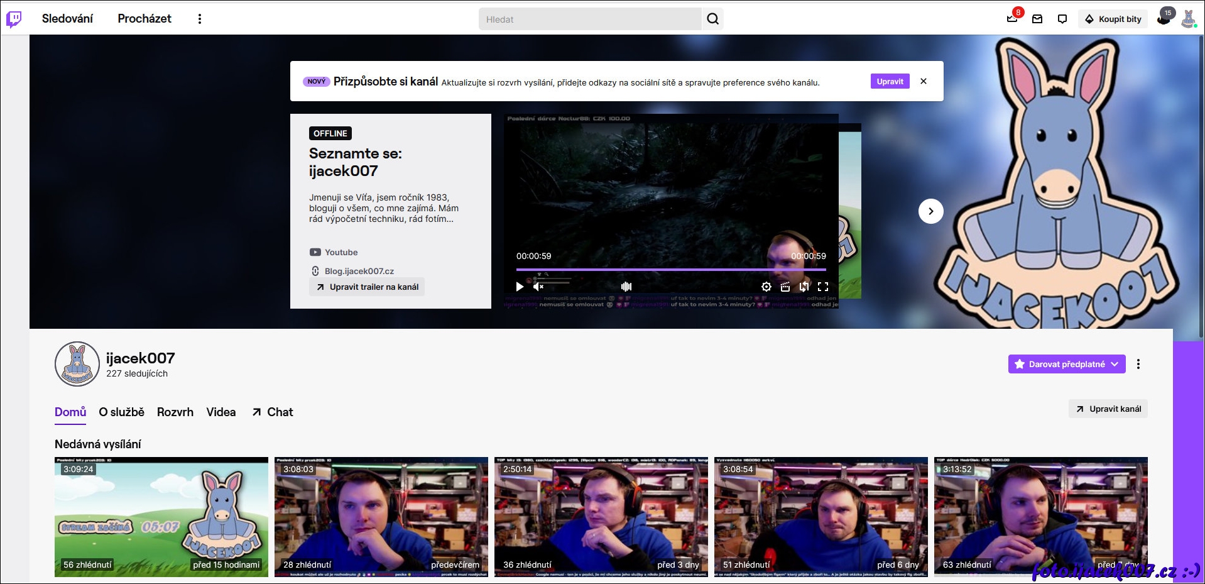Play the channel trailer video

click(x=520, y=287)
